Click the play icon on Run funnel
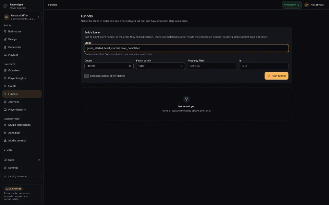Viewport: 329px width, 205px height. [269, 76]
